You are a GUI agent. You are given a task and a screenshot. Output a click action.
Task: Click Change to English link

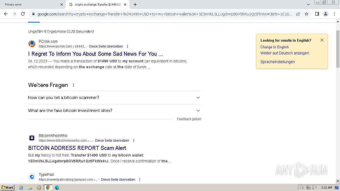point(275,47)
